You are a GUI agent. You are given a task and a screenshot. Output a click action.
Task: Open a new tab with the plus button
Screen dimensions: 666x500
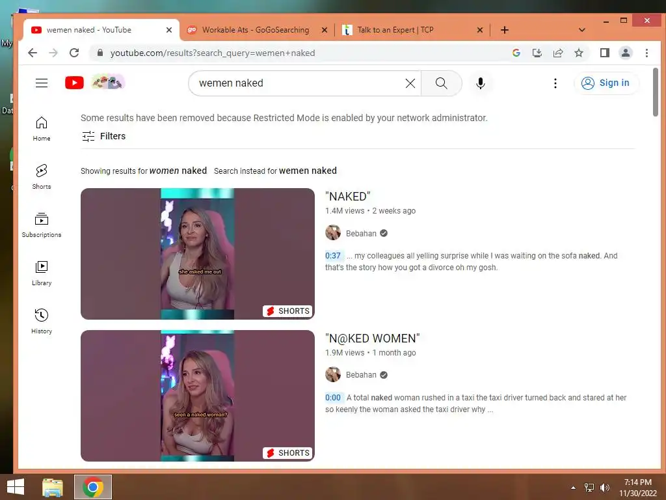[505, 30]
